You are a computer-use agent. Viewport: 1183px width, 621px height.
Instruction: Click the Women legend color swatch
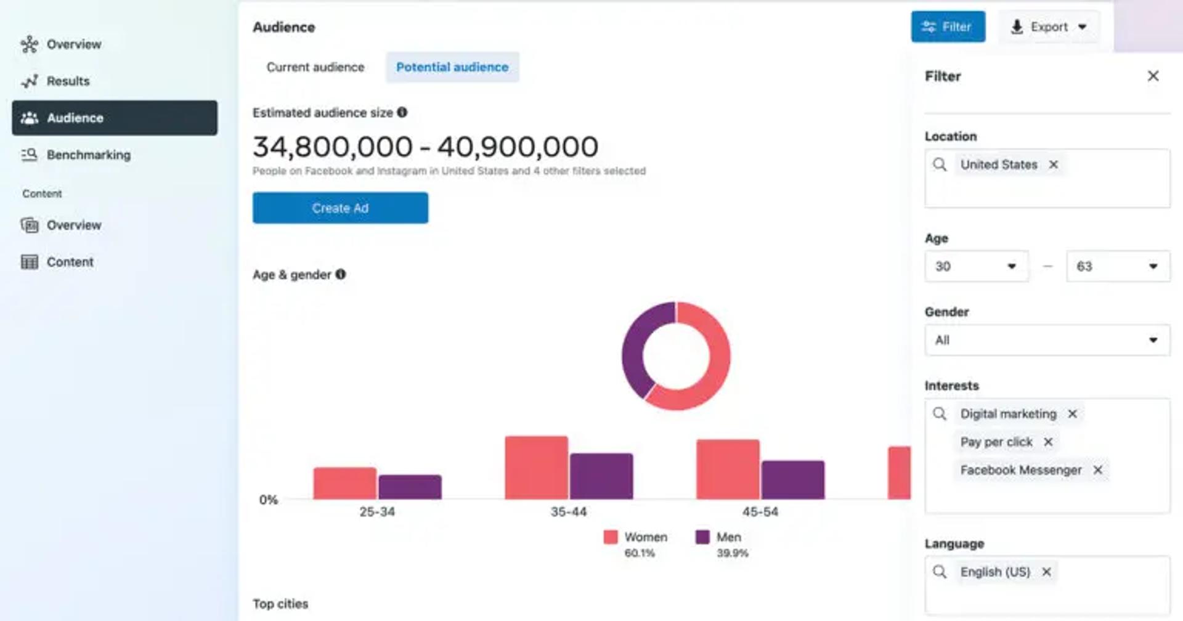tap(611, 537)
